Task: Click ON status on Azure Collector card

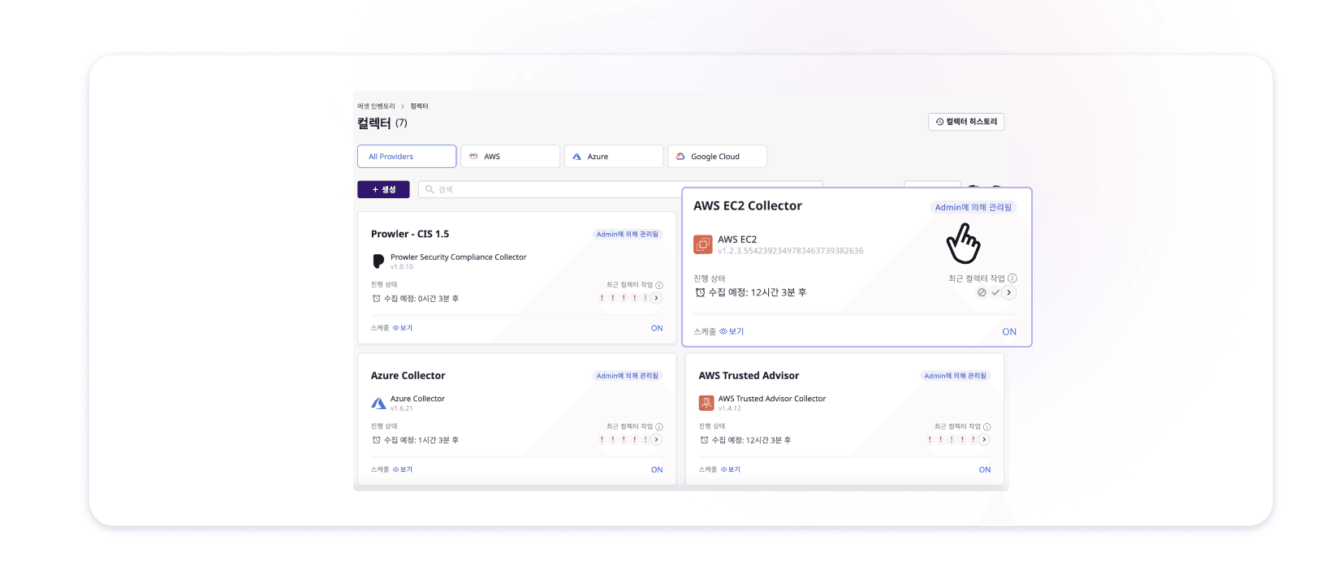Action: point(657,469)
